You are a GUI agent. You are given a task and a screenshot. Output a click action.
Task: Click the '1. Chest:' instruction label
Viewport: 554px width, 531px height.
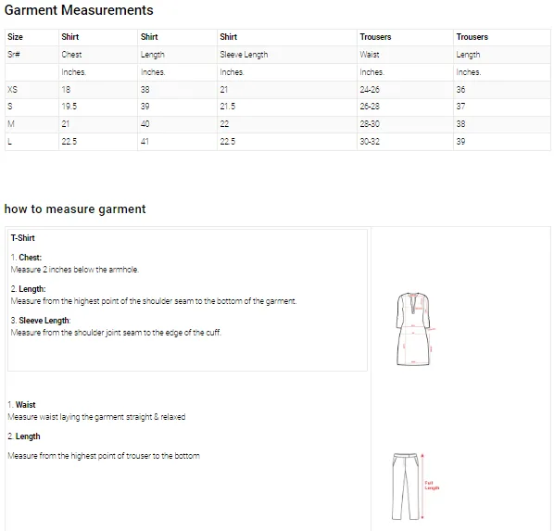click(x=26, y=258)
